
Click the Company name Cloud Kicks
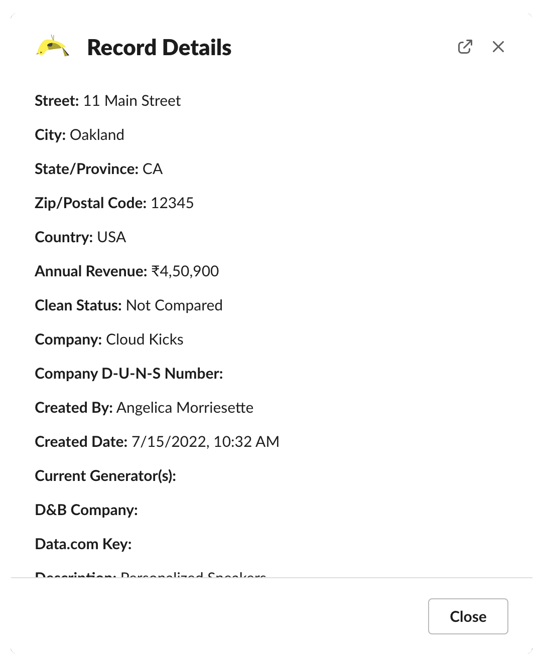pyautogui.click(x=144, y=340)
